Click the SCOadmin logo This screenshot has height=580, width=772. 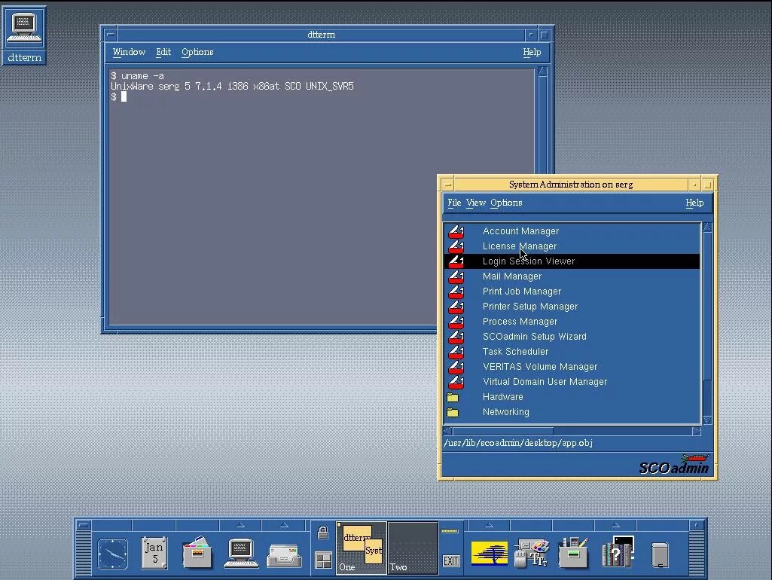[674, 465]
